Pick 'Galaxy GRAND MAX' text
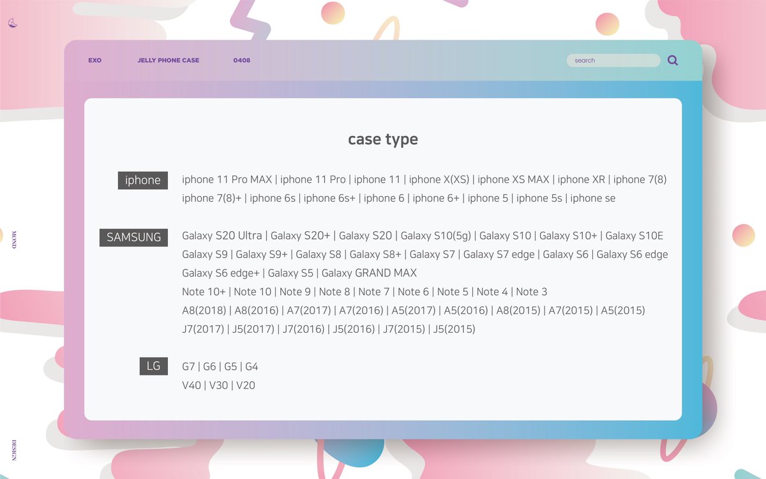766x479 pixels. point(370,273)
